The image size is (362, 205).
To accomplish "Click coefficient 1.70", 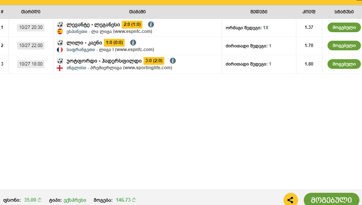I will 309,46.
